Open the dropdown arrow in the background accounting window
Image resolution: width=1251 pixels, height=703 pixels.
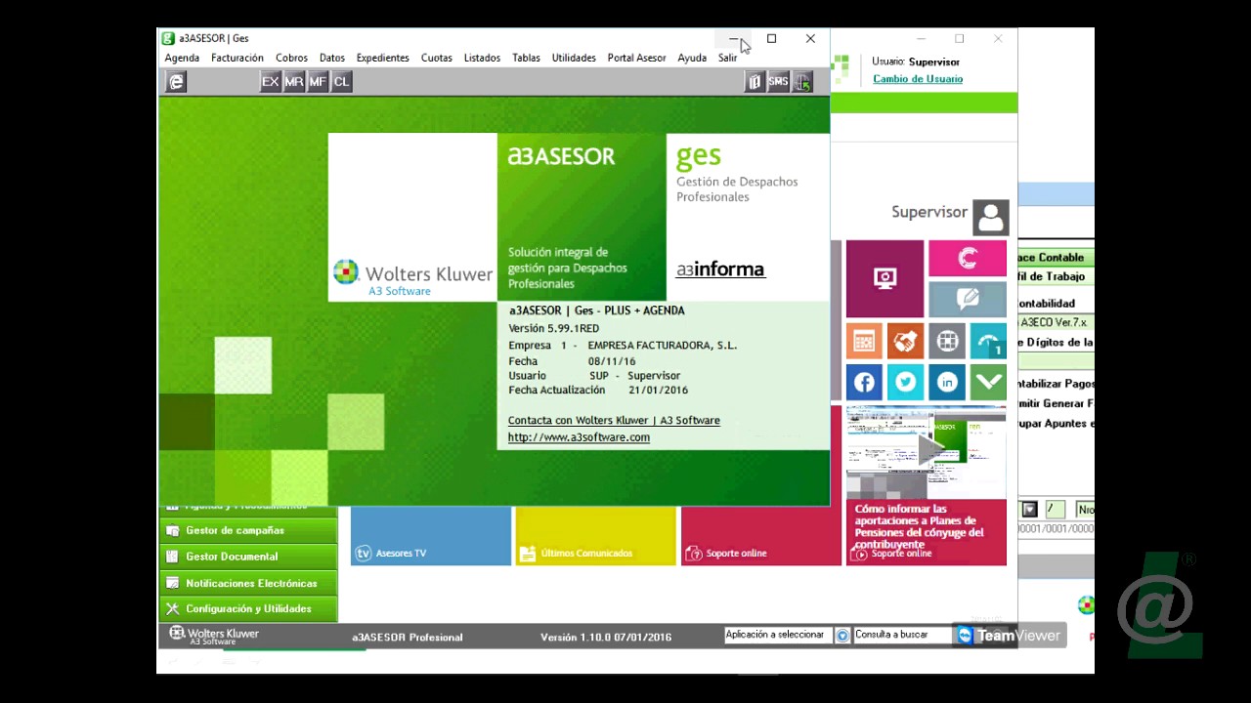point(1029,509)
